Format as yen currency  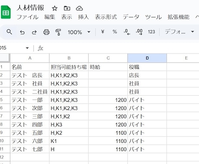(x=103, y=32)
